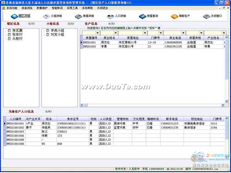Expand 房主姓名 filter dropdown

click(116, 33)
